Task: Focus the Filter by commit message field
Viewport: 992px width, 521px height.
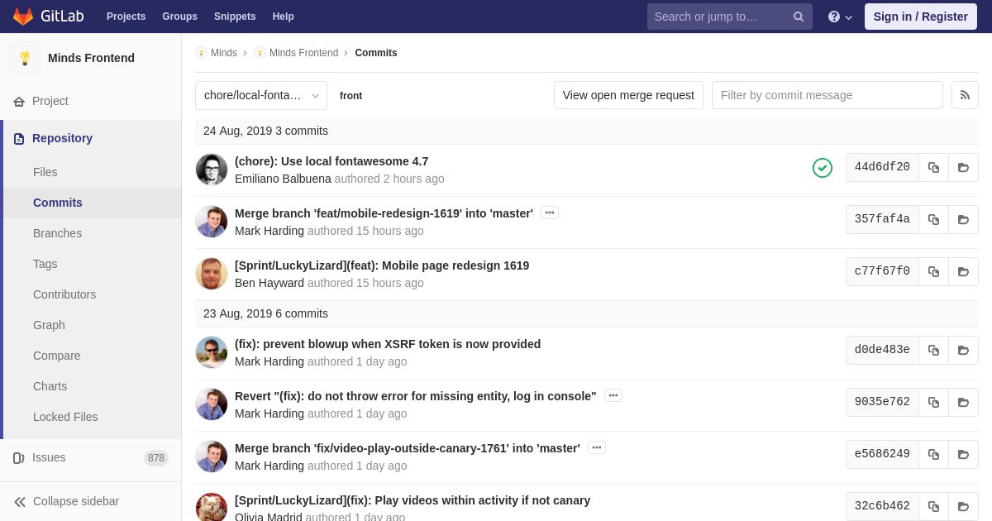Action: [827, 95]
